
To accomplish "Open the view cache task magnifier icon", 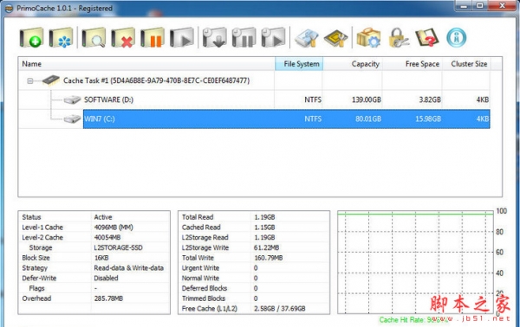I will click(94, 37).
